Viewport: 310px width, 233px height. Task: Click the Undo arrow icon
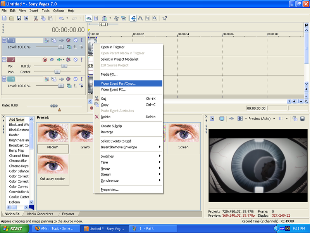click(62, 18)
